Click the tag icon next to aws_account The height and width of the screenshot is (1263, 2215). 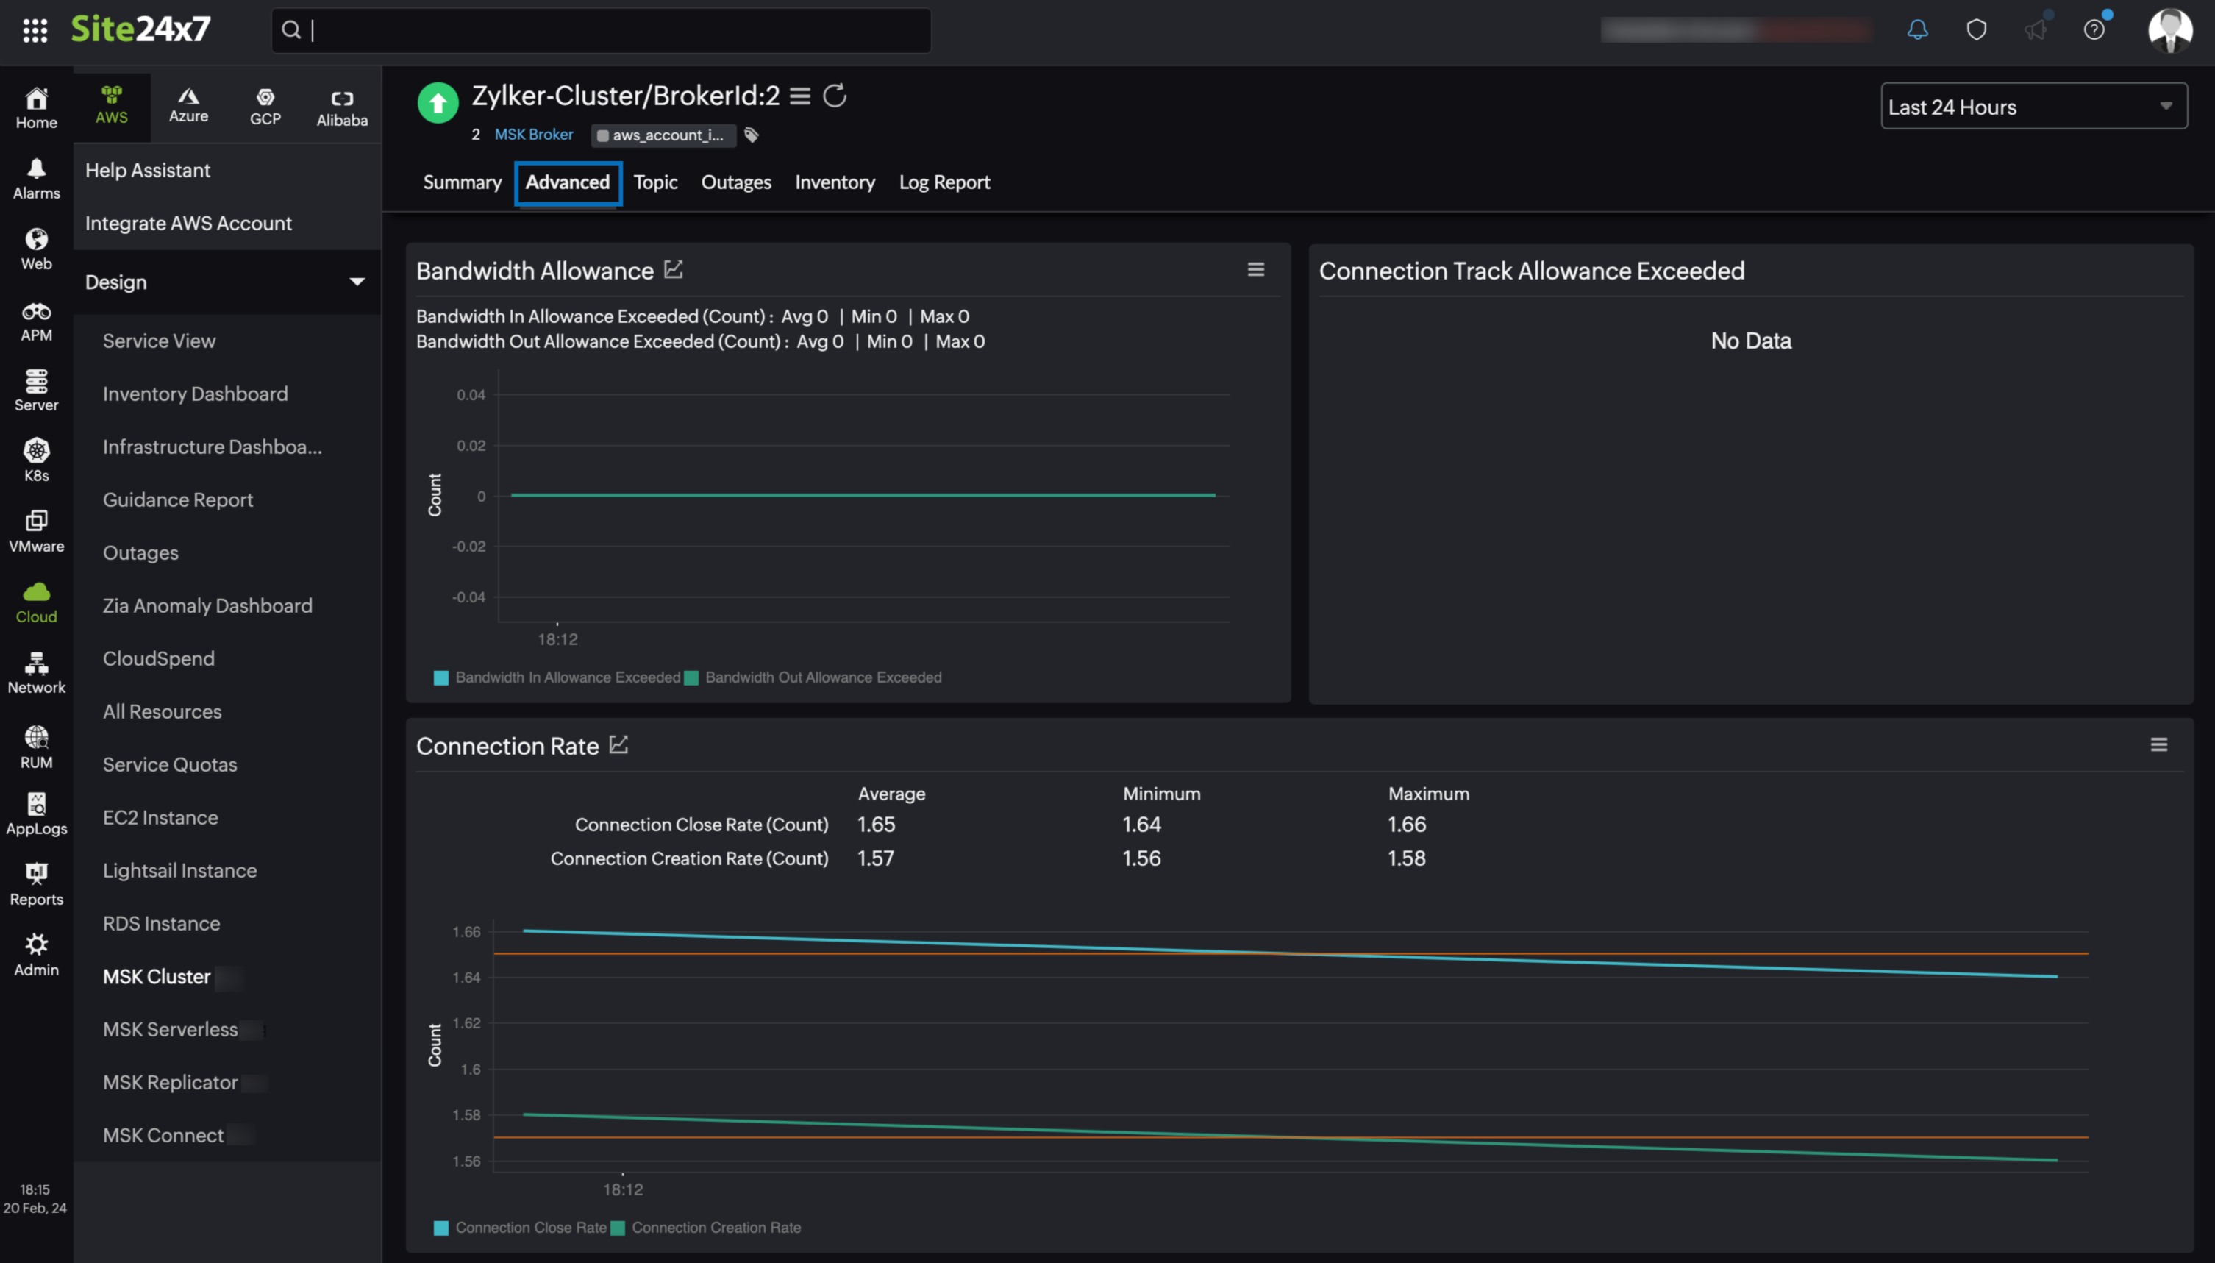(x=752, y=135)
